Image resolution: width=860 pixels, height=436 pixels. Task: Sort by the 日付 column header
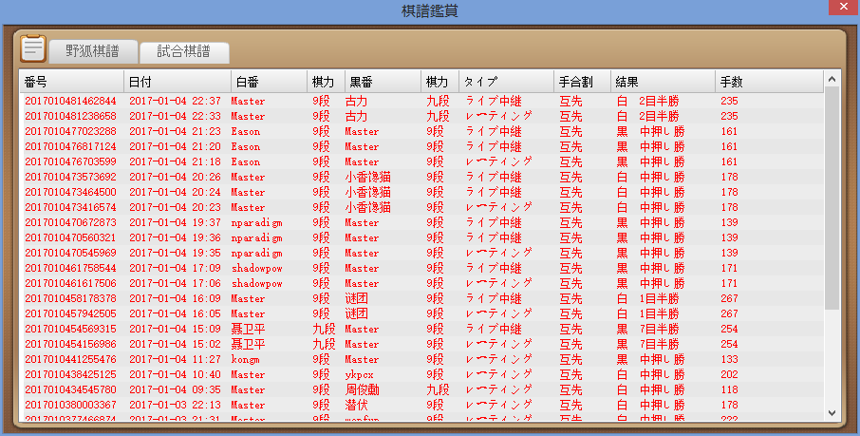click(178, 82)
